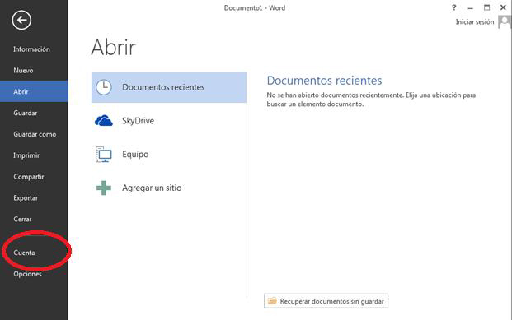Viewport: 512px width, 320px height.
Task: Click Recuperar documentos sin guardar button
Action: pos(326,301)
